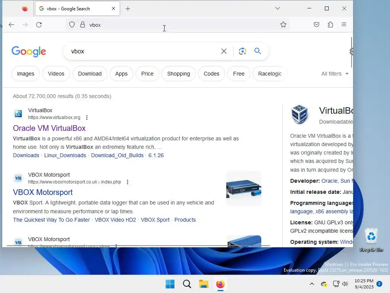
Task: Click the blue data logger thumbnail
Action: pos(243,188)
